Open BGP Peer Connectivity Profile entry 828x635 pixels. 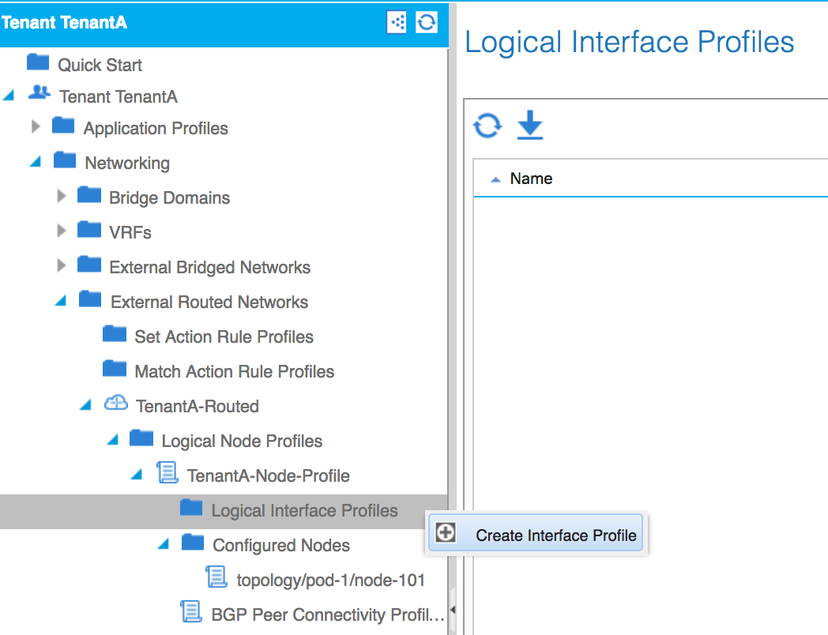coord(328,615)
